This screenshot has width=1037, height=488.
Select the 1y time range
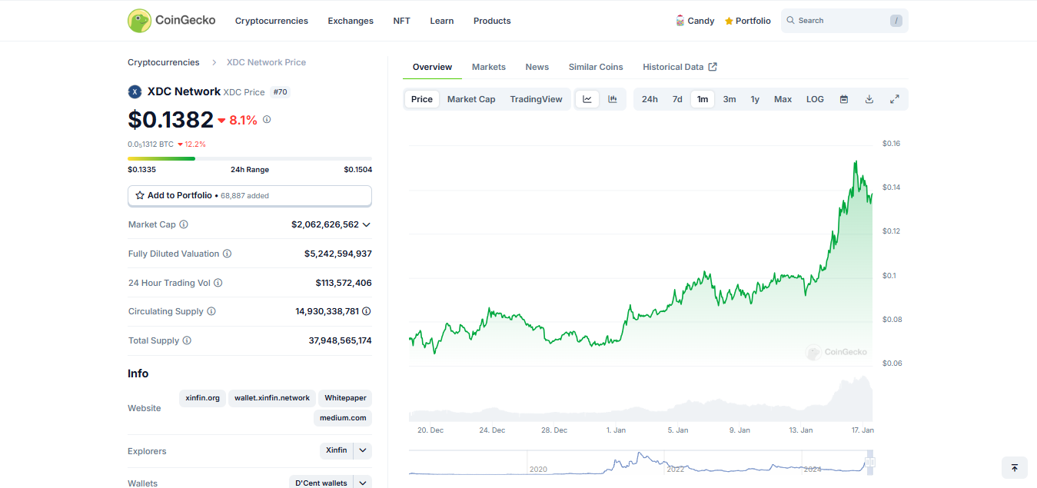click(x=755, y=99)
